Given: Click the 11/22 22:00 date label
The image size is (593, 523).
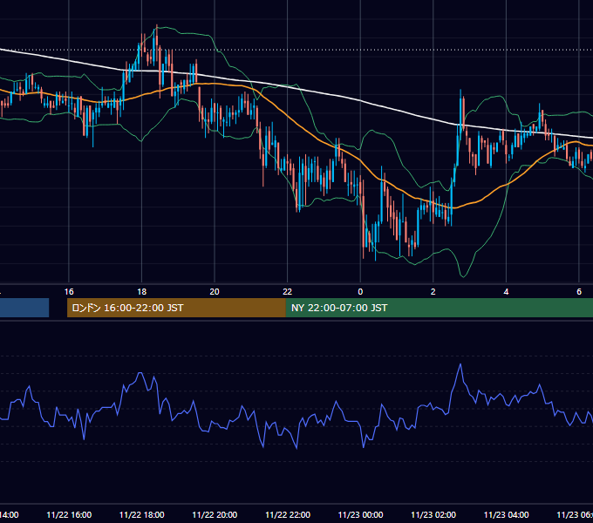Looking at the screenshot, I should (288, 514).
